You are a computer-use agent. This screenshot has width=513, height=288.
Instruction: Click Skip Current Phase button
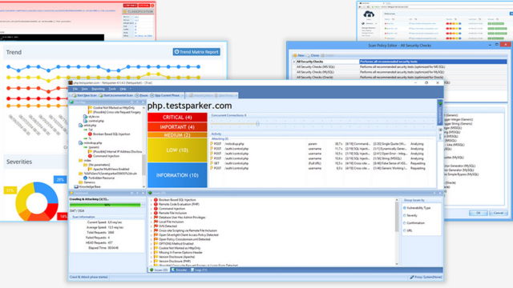(164, 95)
